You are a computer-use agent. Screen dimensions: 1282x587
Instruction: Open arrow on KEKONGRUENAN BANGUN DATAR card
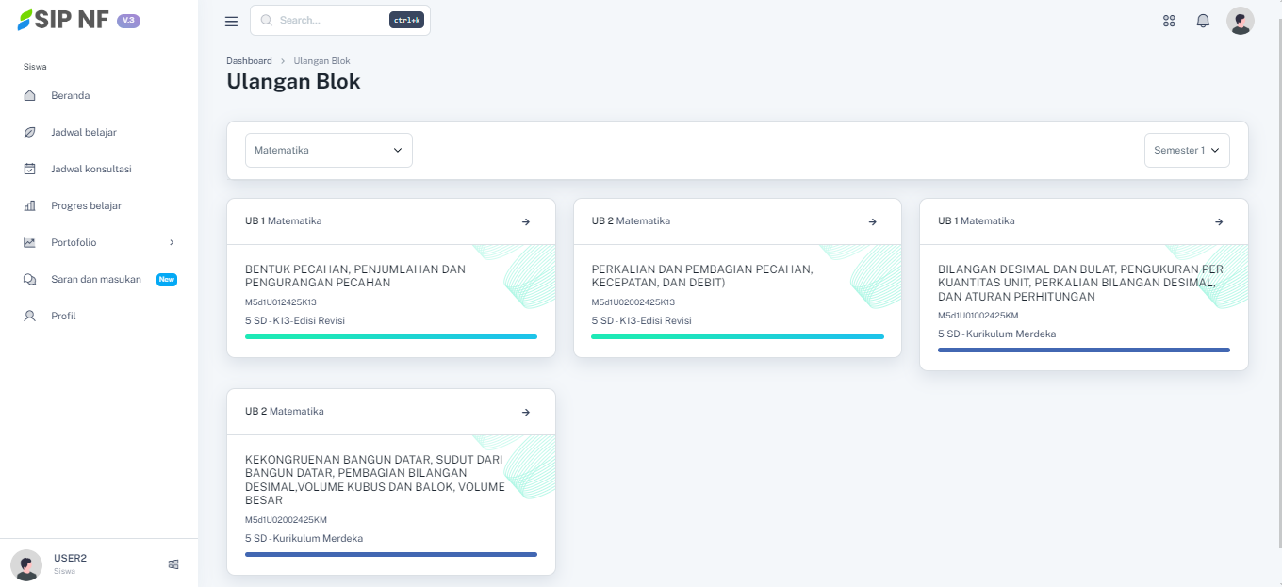[525, 412]
